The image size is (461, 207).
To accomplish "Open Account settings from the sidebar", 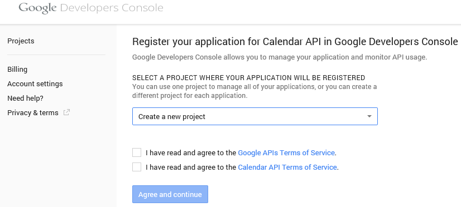I will point(35,83).
